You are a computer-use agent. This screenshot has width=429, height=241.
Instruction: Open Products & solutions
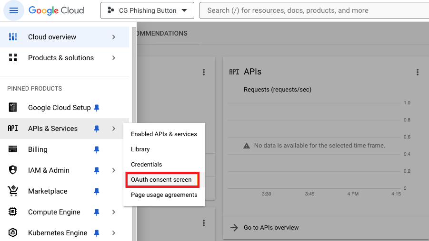65,58
